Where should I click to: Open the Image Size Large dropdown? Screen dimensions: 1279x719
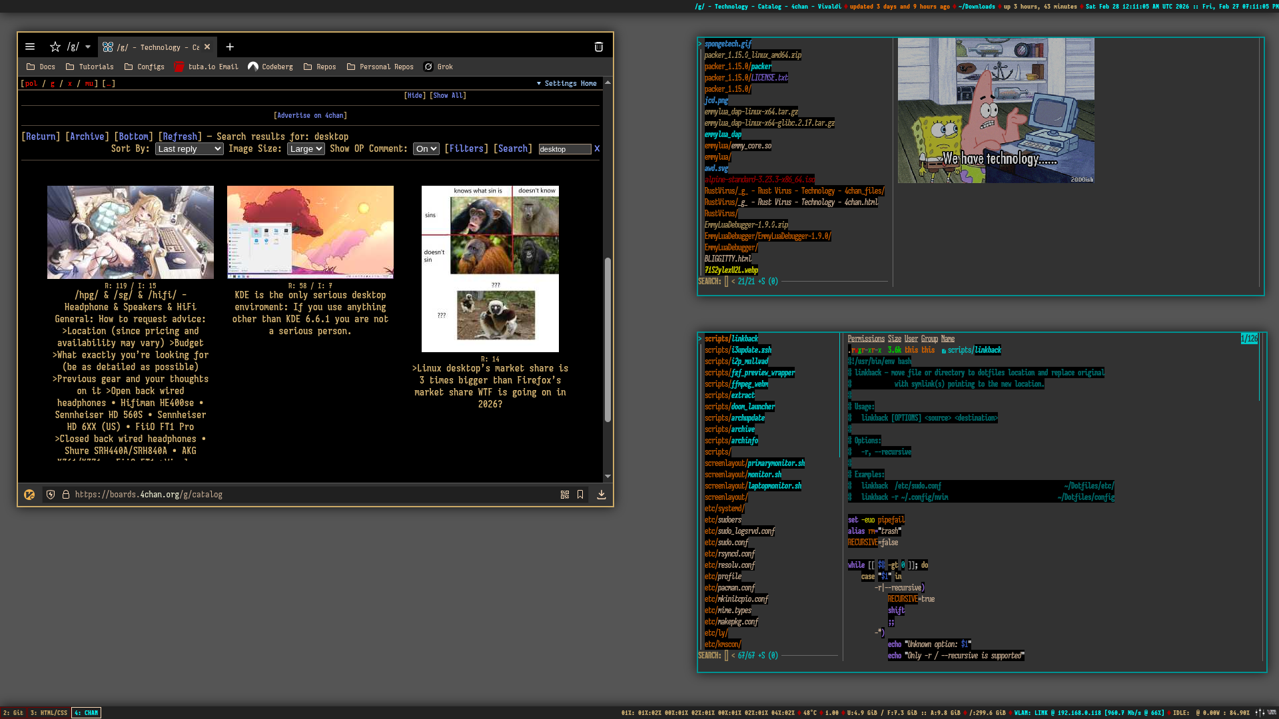pyautogui.click(x=306, y=149)
